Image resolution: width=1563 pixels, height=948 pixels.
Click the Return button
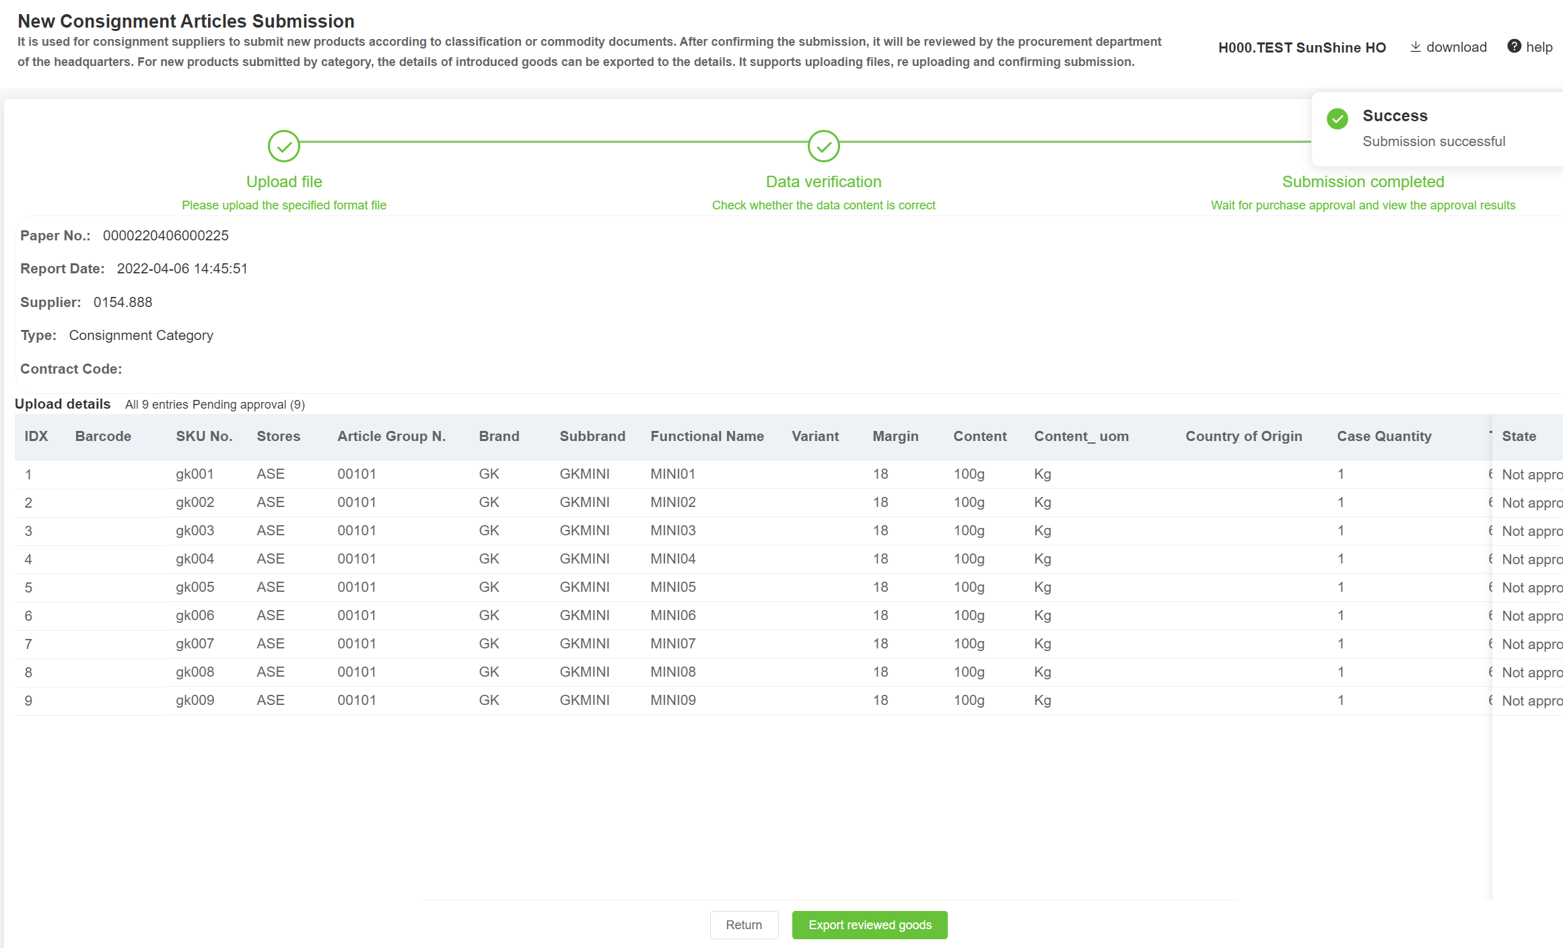pyautogui.click(x=744, y=925)
